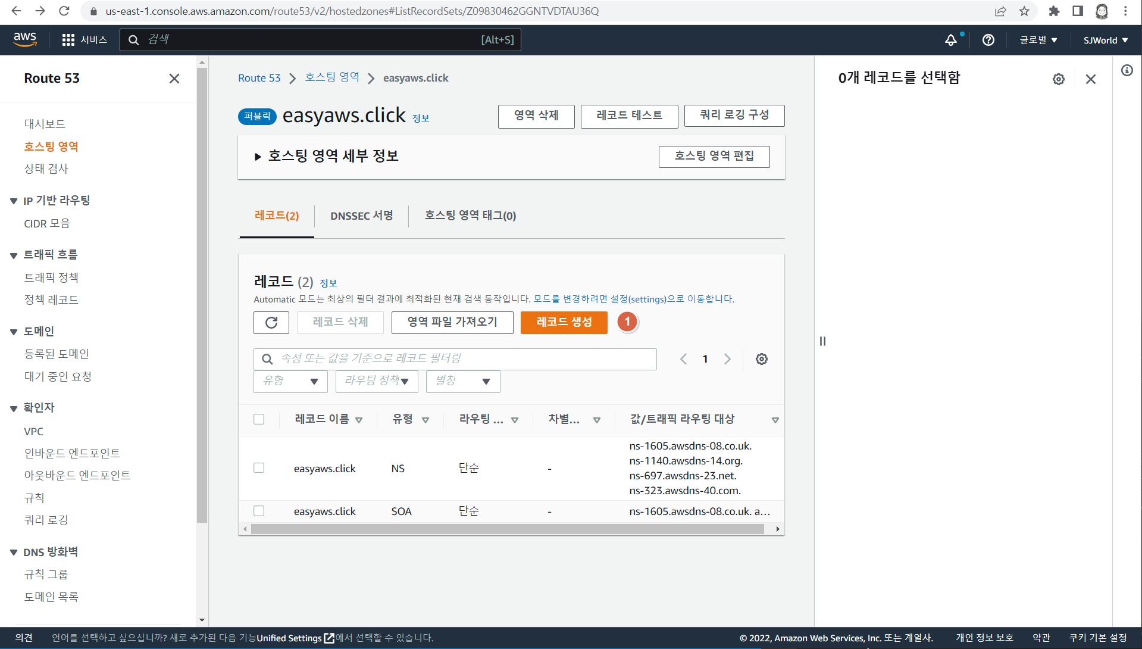This screenshot has height=649, width=1142.
Task: Collapse the Domains sidebar section
Action: click(14, 332)
